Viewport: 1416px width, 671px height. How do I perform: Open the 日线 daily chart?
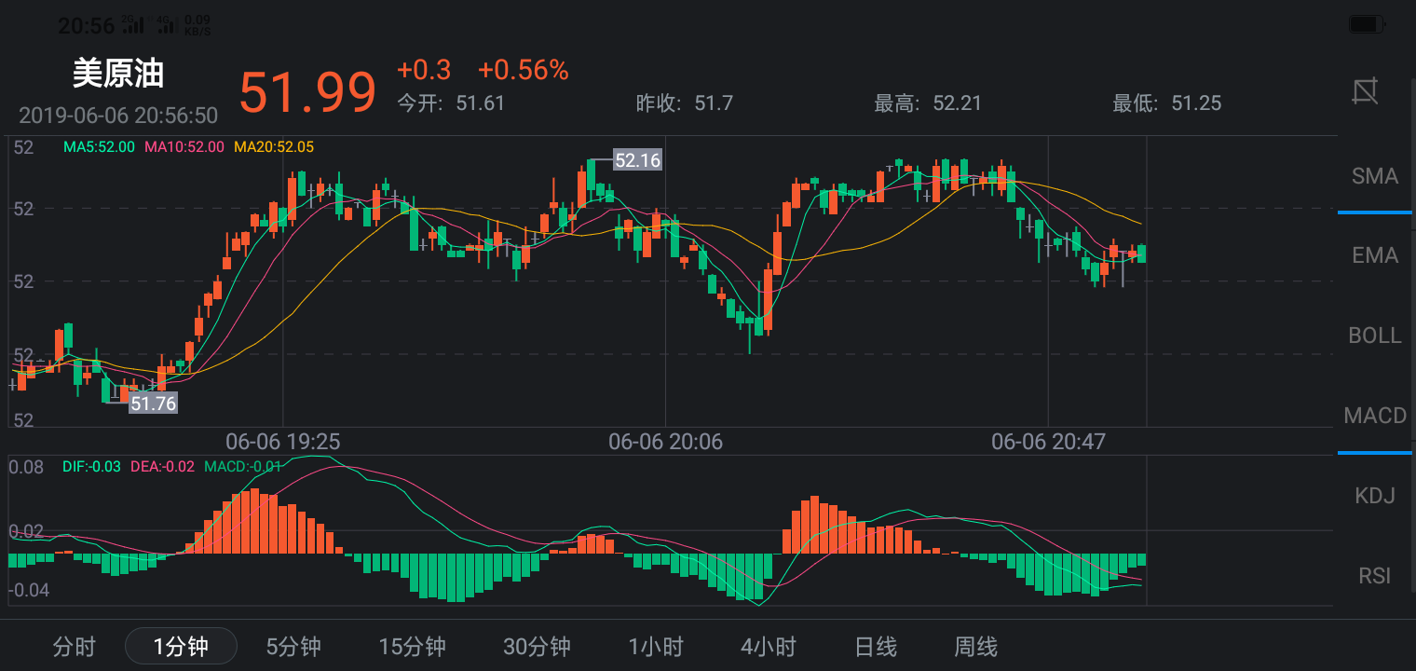pyautogui.click(x=876, y=646)
